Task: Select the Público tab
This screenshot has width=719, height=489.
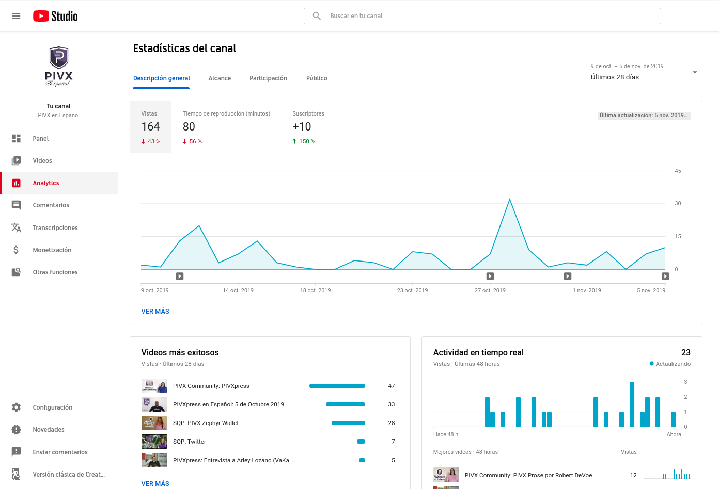Action: click(x=317, y=78)
